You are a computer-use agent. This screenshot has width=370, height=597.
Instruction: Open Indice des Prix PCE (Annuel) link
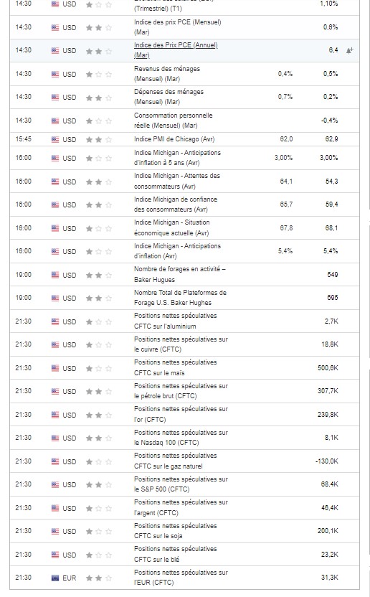(176, 50)
